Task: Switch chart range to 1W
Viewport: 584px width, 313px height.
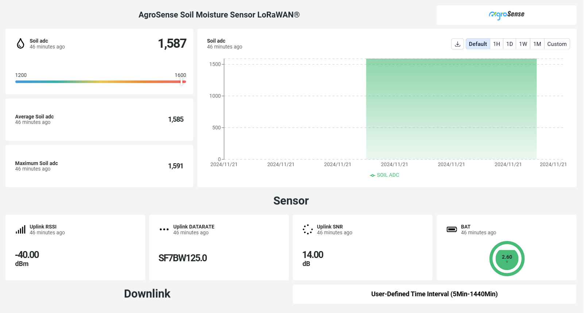Action: pyautogui.click(x=523, y=44)
